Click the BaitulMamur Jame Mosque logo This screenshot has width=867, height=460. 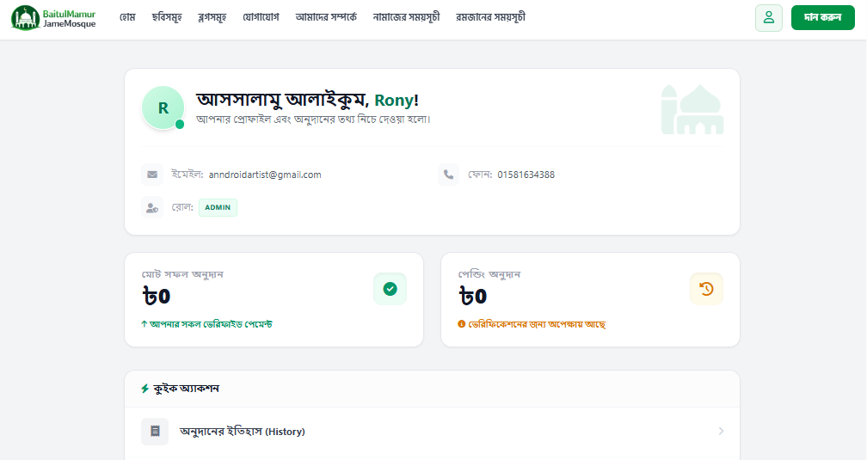pos(54,18)
